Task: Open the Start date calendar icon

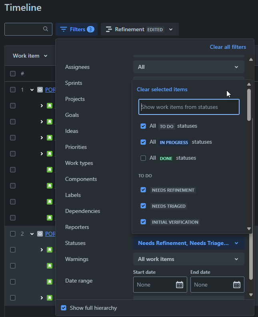Action: (x=180, y=285)
